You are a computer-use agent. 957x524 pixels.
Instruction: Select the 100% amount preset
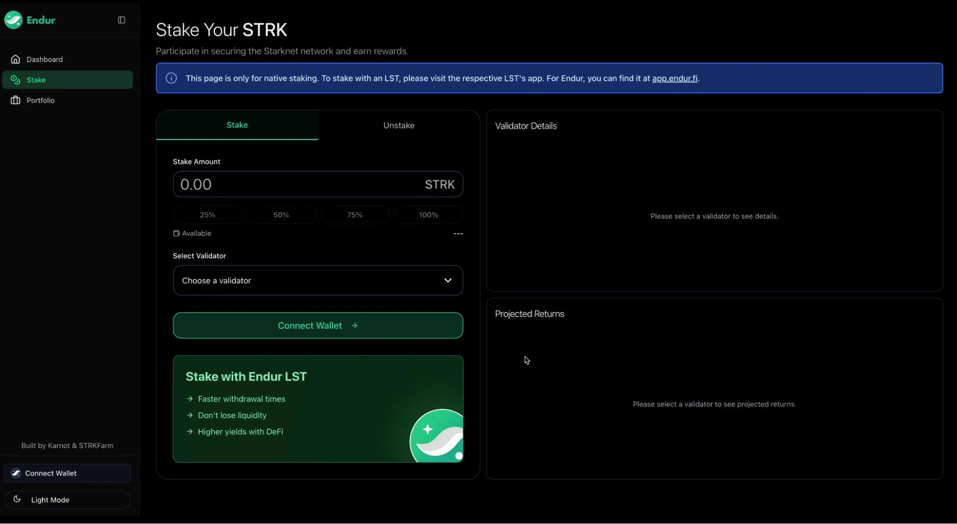click(x=428, y=215)
